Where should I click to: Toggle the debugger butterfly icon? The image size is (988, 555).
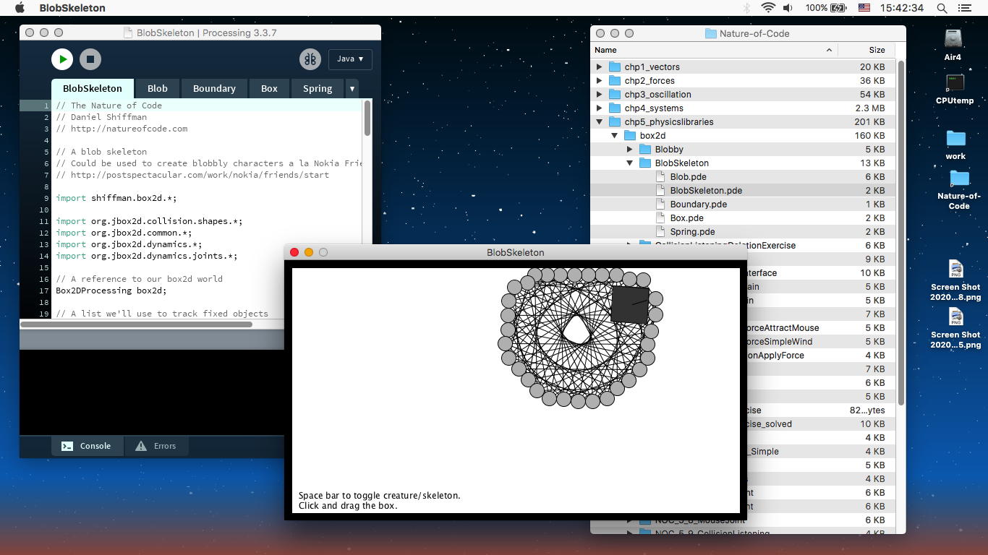(310, 59)
